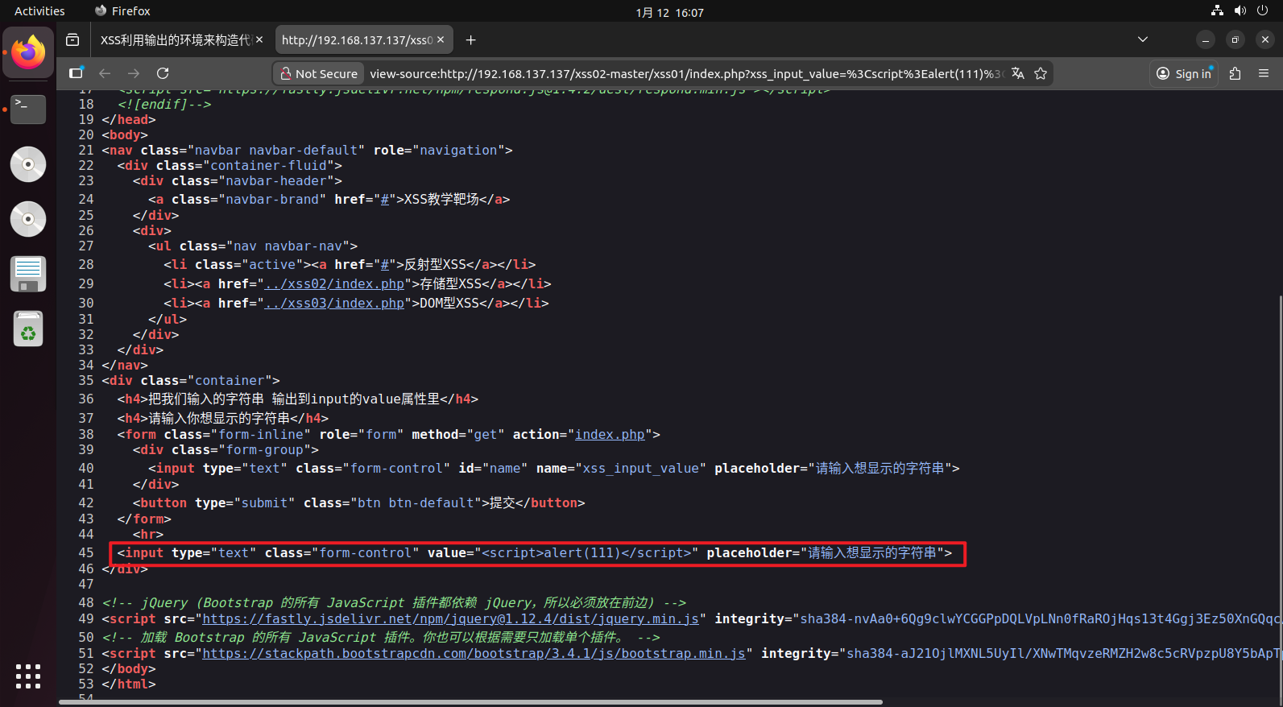
Task: Open the Firefox application menu
Action: pyautogui.click(x=1264, y=73)
